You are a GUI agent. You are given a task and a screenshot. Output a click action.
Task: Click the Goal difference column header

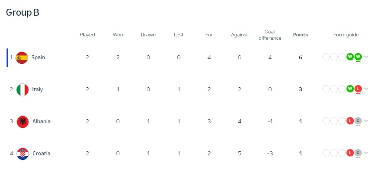tap(270, 35)
